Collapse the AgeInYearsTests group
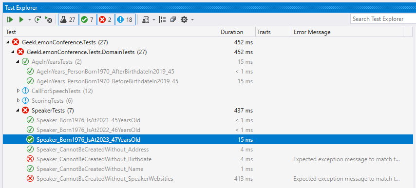Image resolution: width=416 pixels, height=188 pixels. (18, 62)
